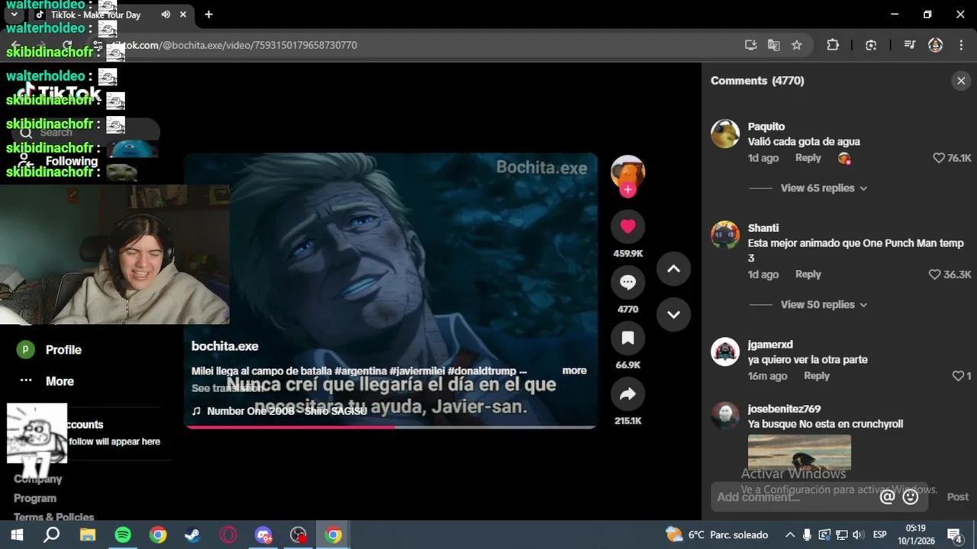The height and width of the screenshot is (549, 977).
Task: Open Paquito's profile avatar
Action: pos(725,133)
